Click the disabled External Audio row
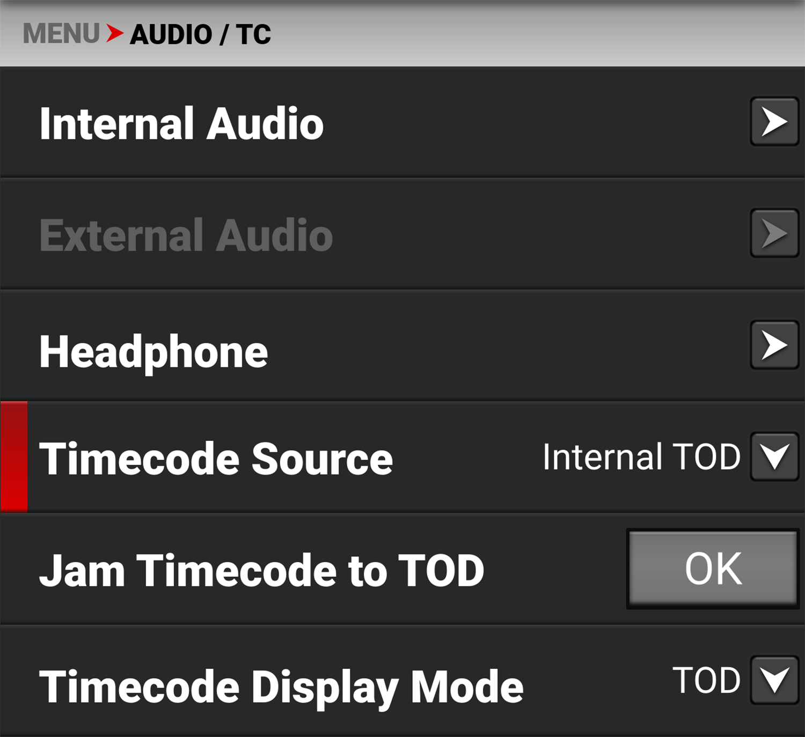Screen dimensions: 805x737 coord(185,232)
